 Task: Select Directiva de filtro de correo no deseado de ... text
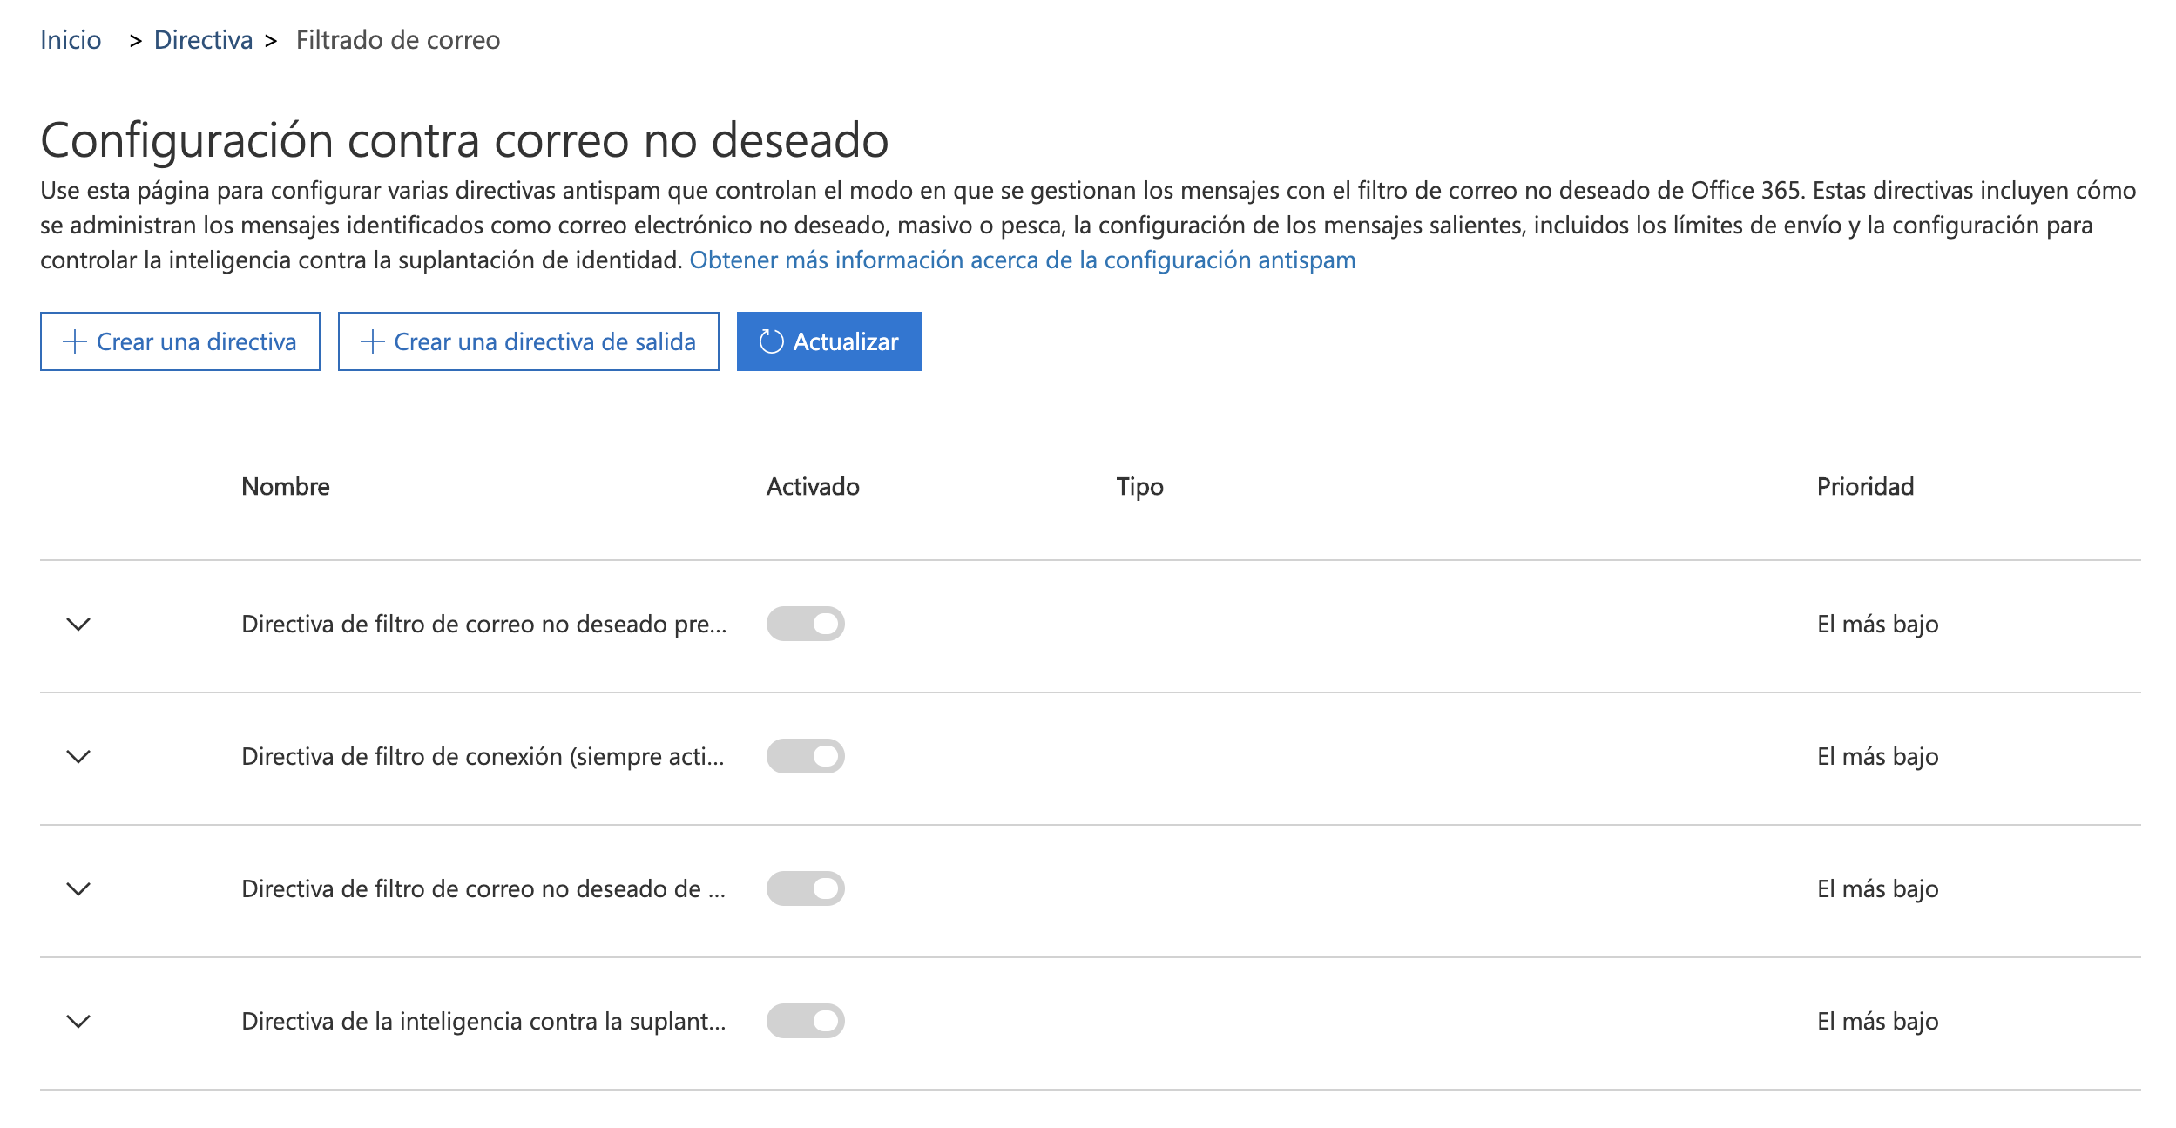click(483, 888)
